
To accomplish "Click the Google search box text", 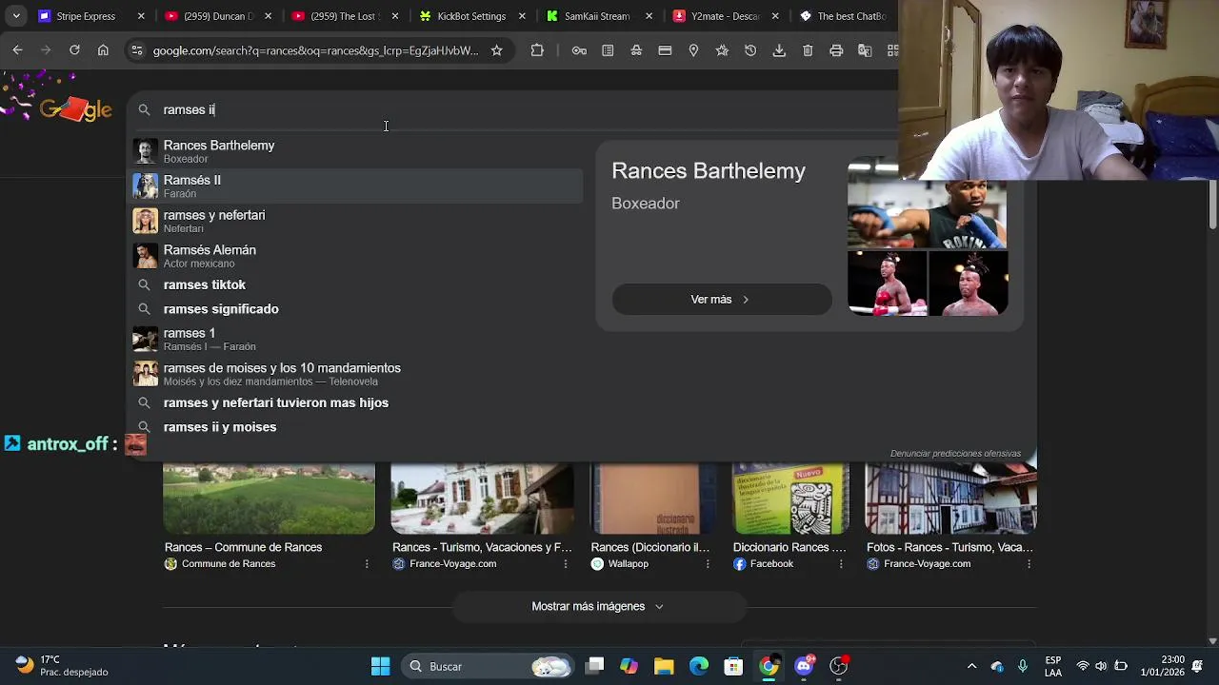I will 189,110.
